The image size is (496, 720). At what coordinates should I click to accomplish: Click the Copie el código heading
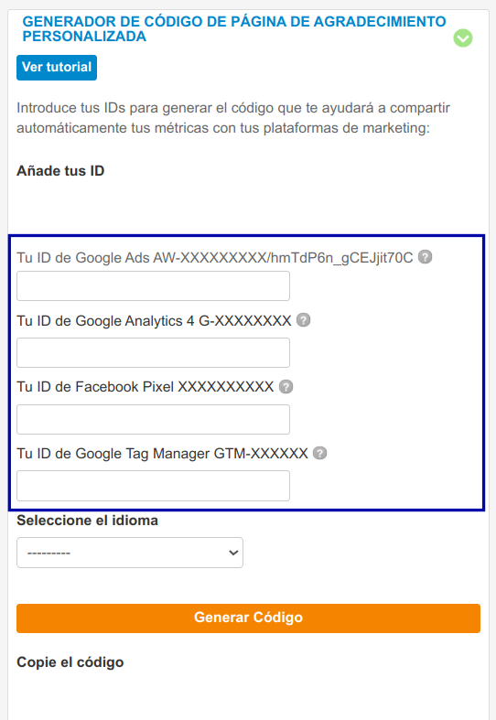tap(70, 662)
